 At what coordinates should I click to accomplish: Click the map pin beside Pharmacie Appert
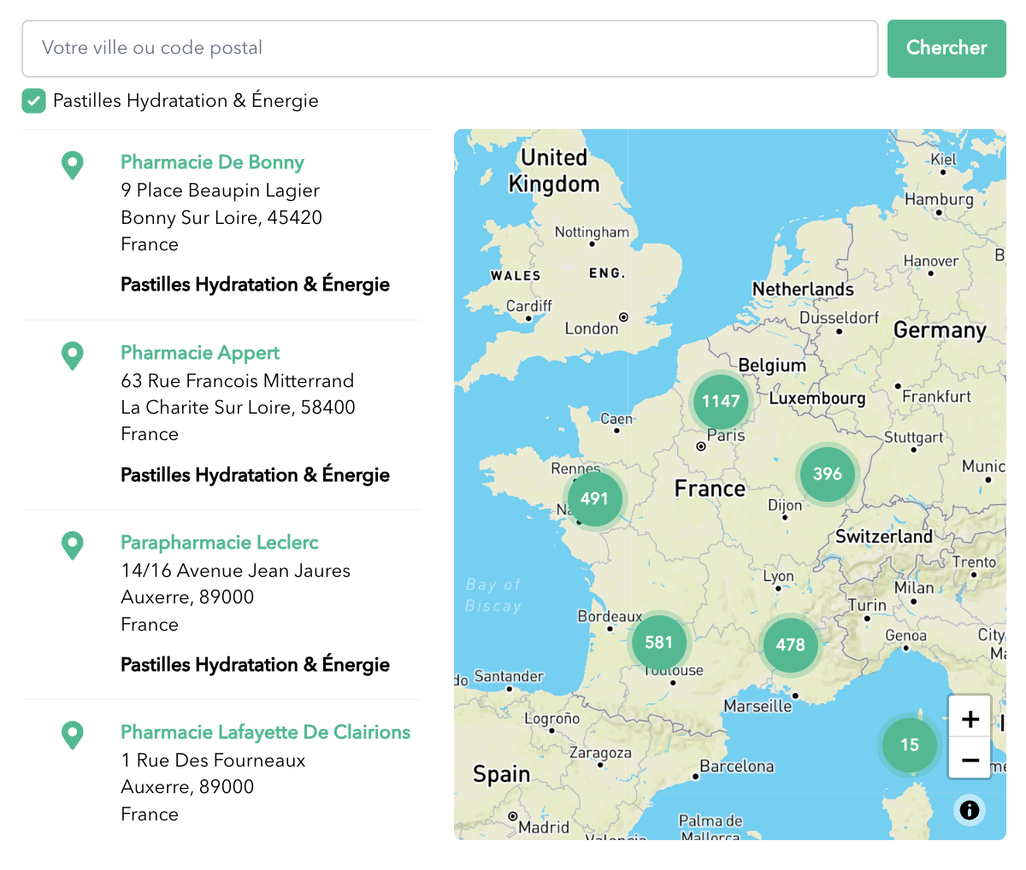73,355
